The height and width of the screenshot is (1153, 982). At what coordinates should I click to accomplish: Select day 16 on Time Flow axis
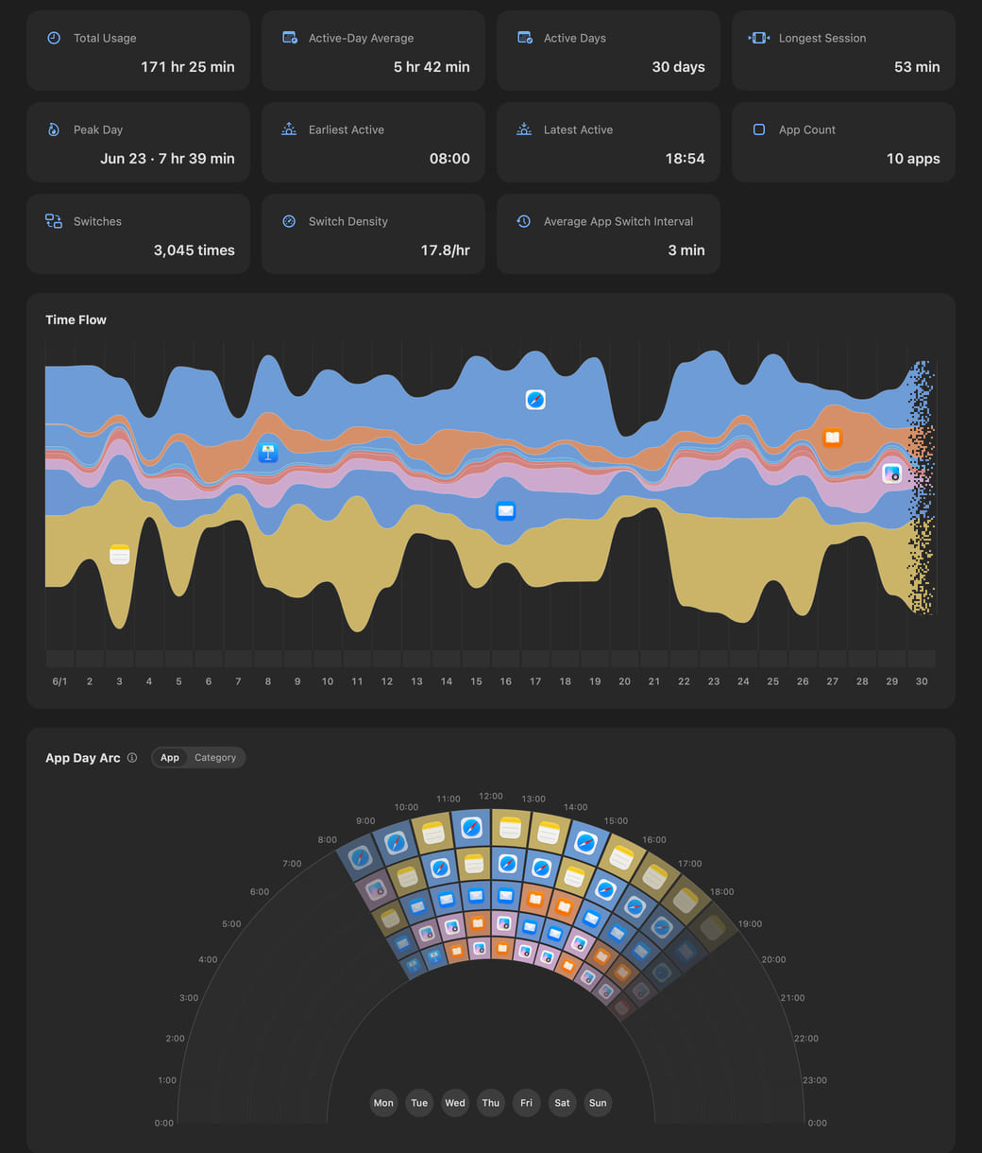[x=506, y=681]
